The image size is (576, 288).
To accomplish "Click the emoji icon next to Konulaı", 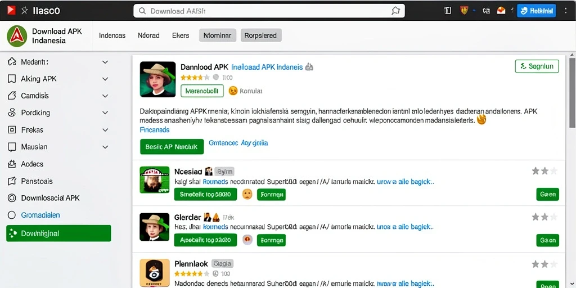I will coord(233,91).
